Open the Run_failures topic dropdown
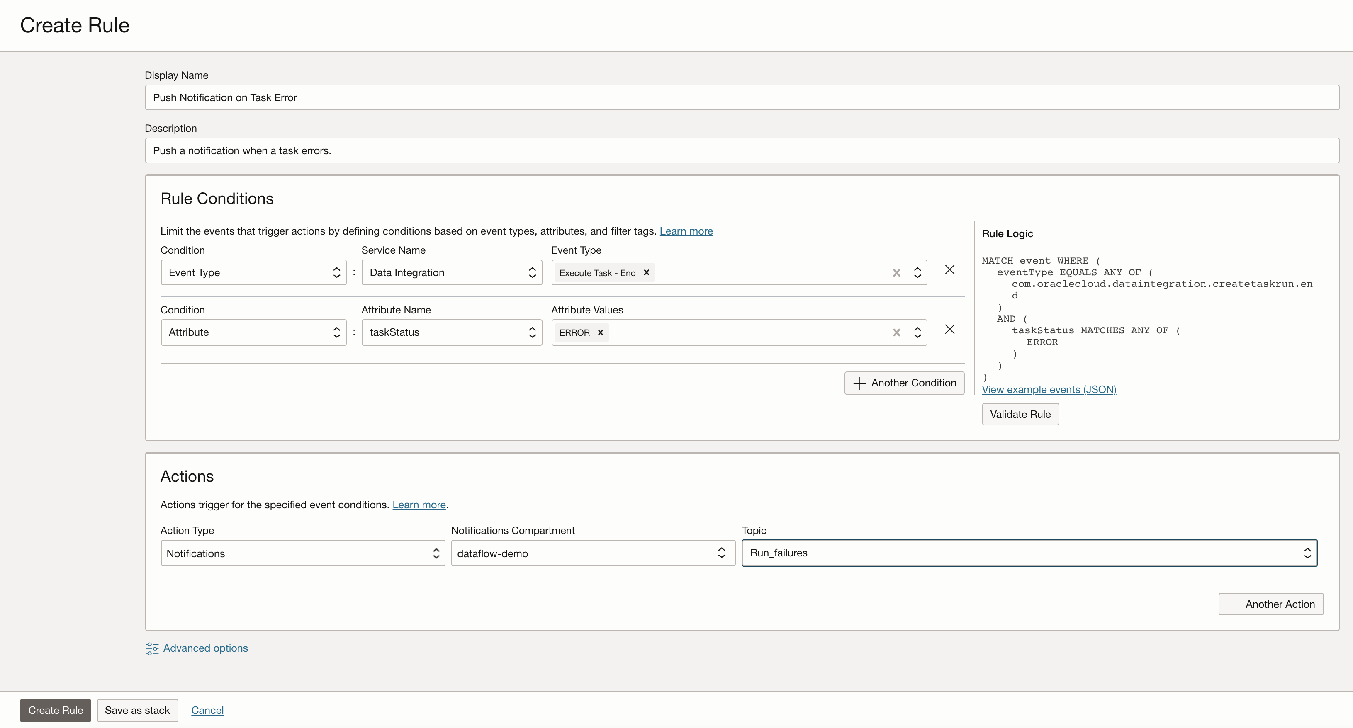The height and width of the screenshot is (728, 1353). (x=1029, y=553)
